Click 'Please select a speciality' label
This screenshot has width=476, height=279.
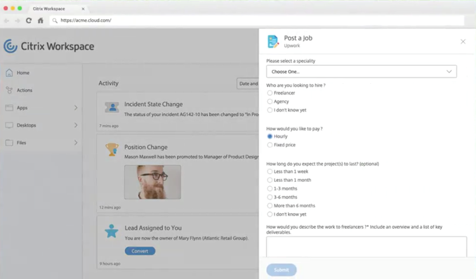pos(291,61)
